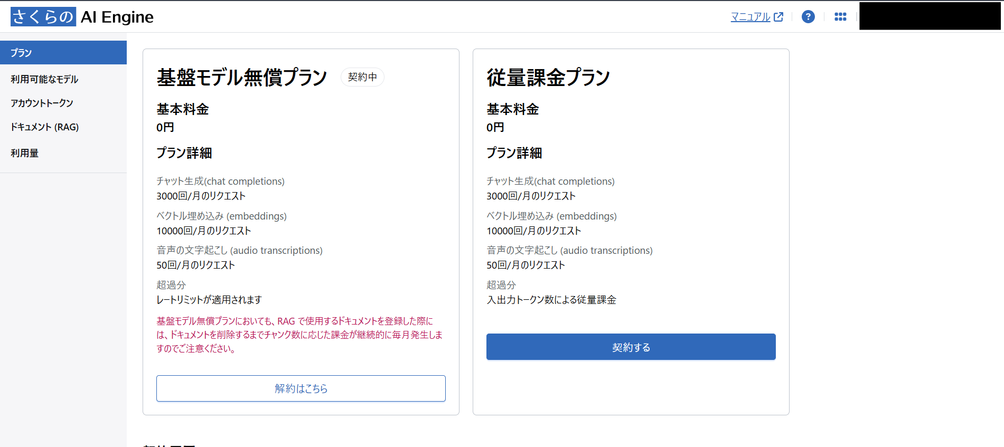Open the account menu at top right
The height and width of the screenshot is (447, 1004).
coord(930,15)
